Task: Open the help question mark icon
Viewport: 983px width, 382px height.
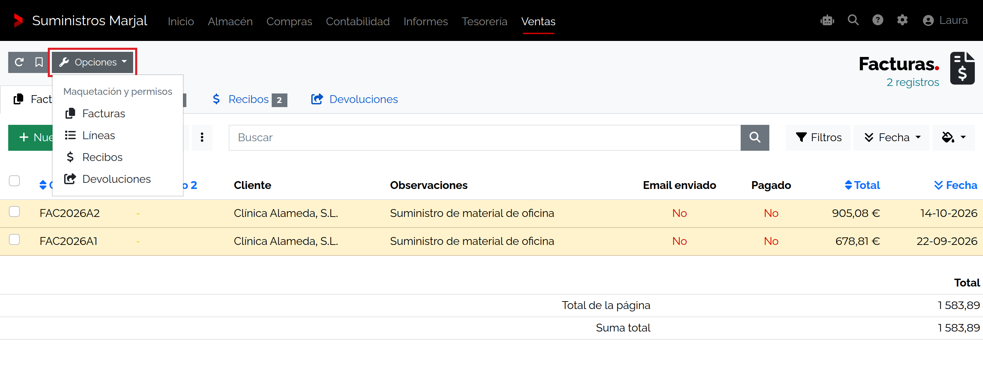Action: tap(878, 20)
